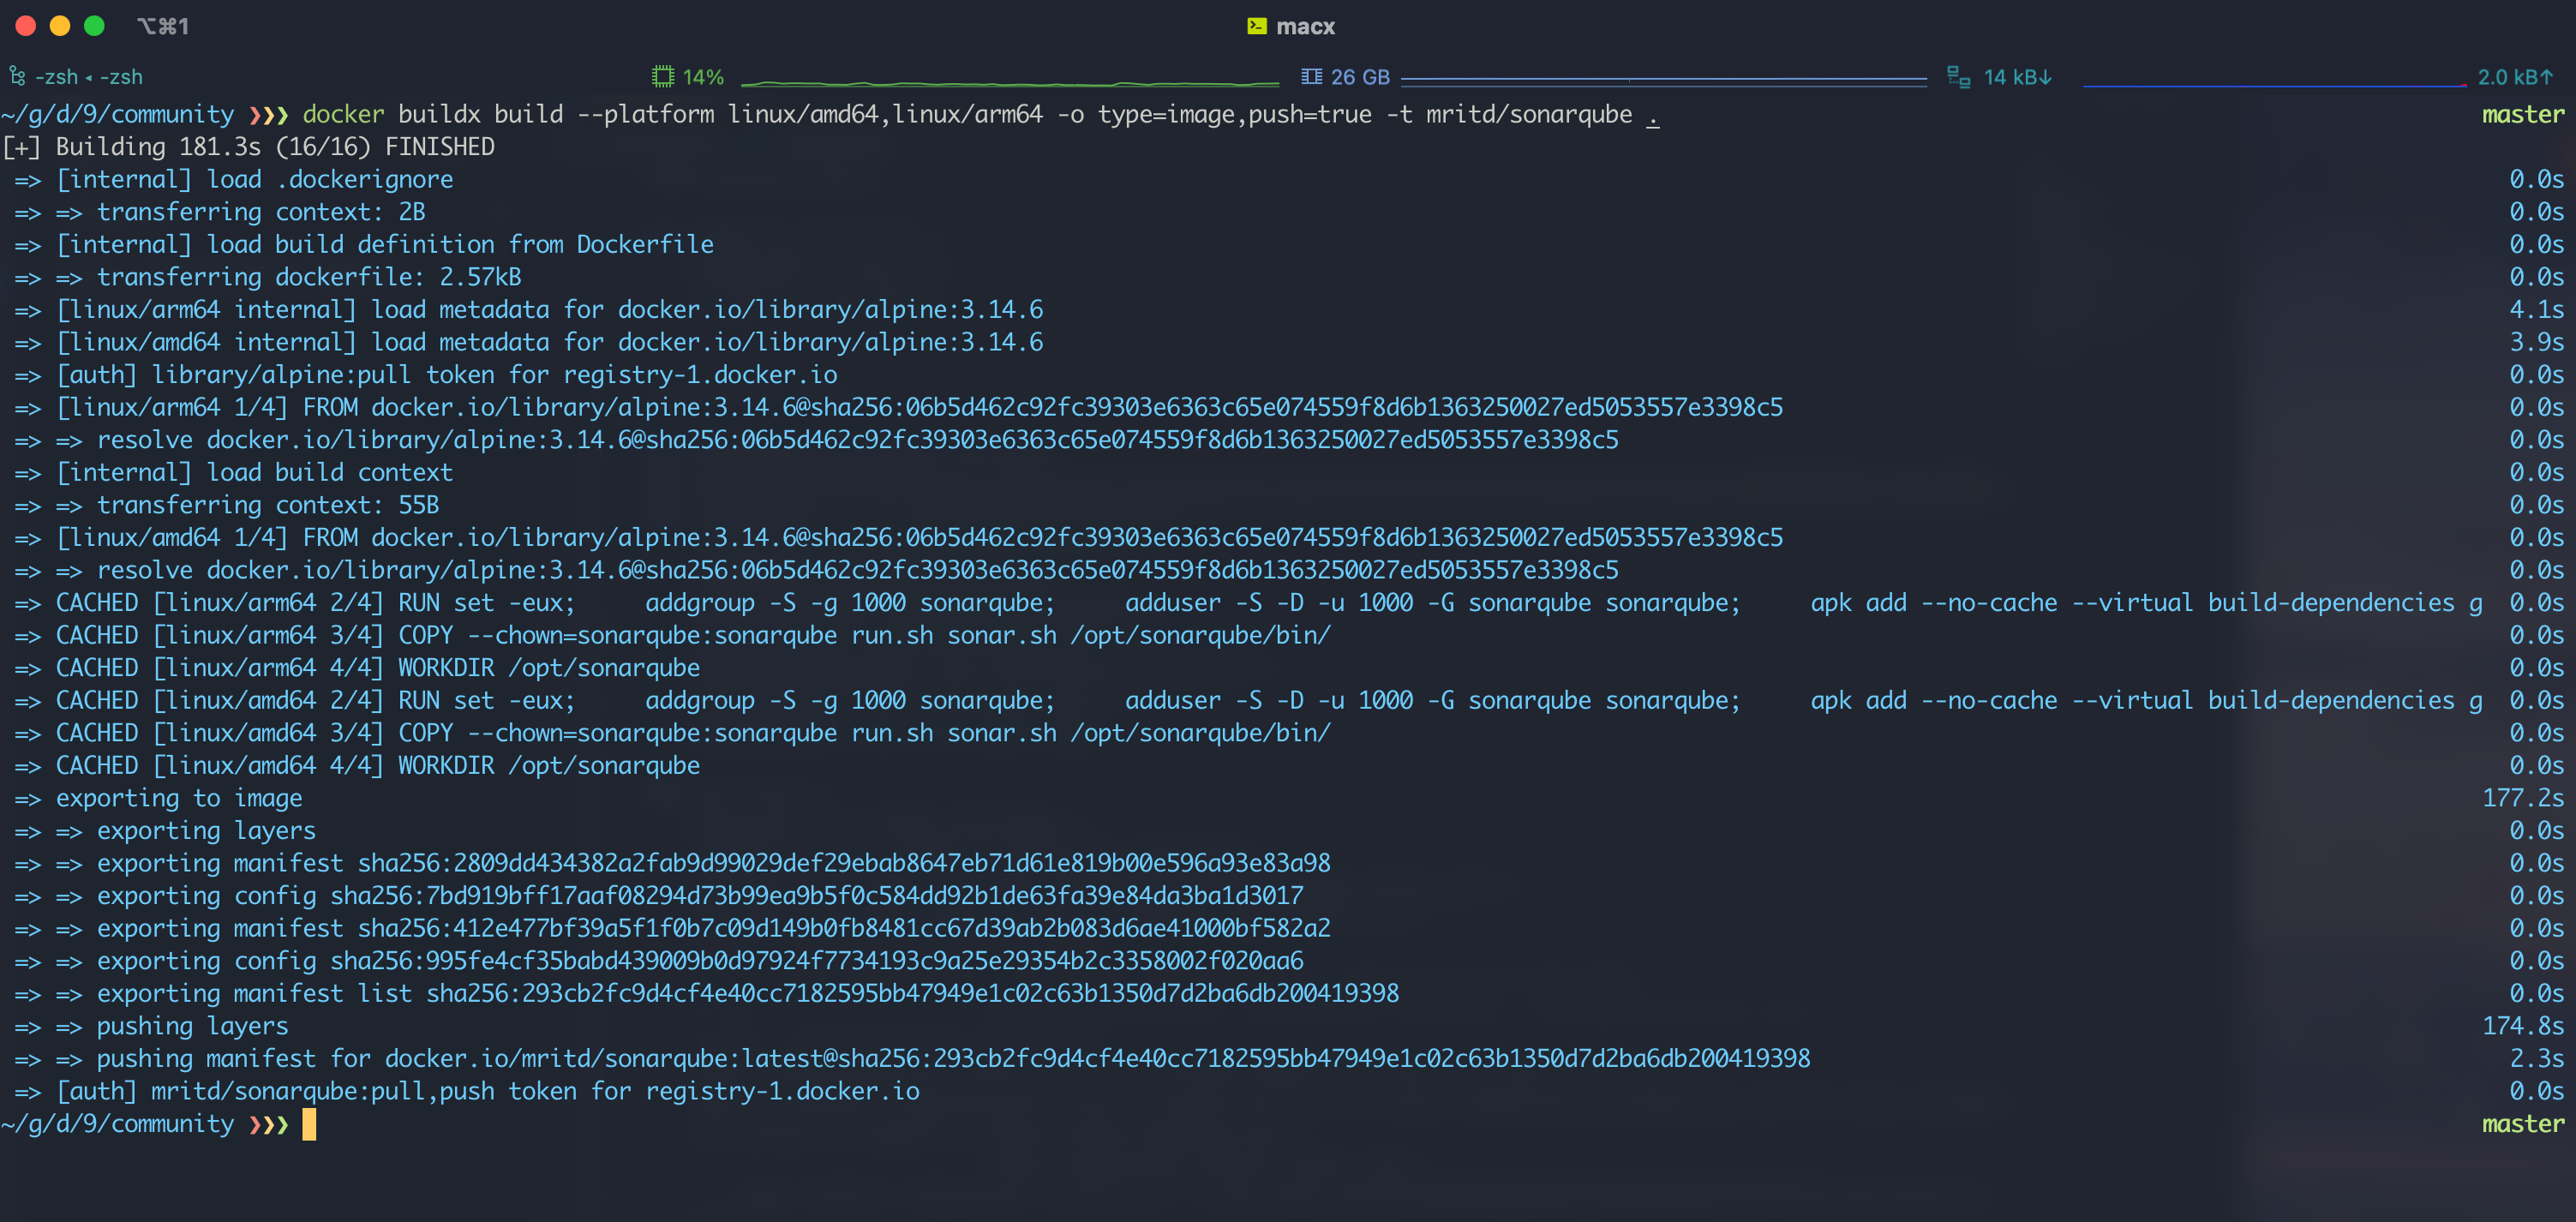
Task: Click the terminal icon next to macx title
Action: click(x=1257, y=27)
